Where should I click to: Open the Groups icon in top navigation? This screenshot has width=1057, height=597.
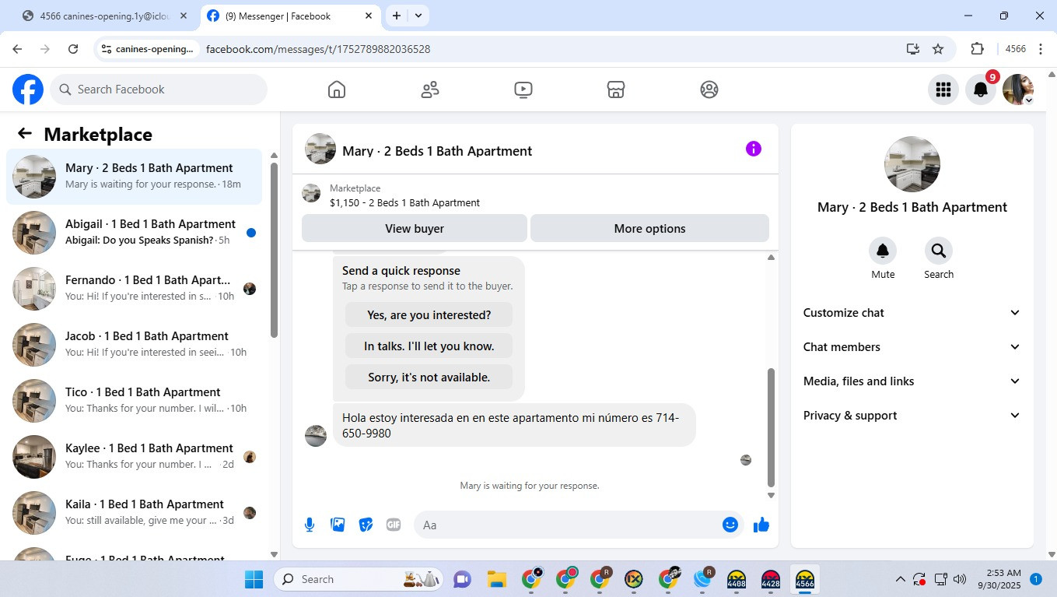(709, 90)
